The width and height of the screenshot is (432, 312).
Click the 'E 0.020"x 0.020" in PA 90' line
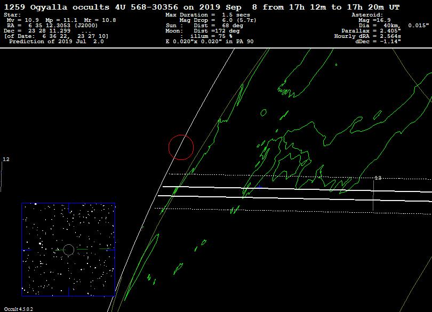(210, 42)
